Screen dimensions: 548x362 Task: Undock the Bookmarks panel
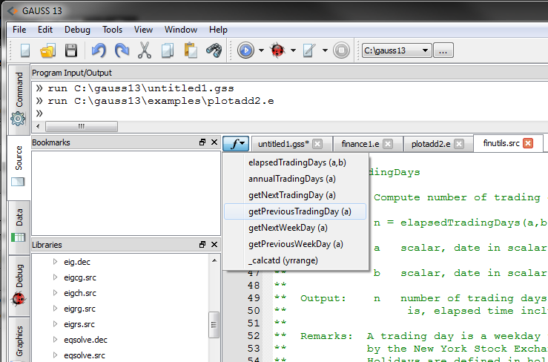[202, 142]
